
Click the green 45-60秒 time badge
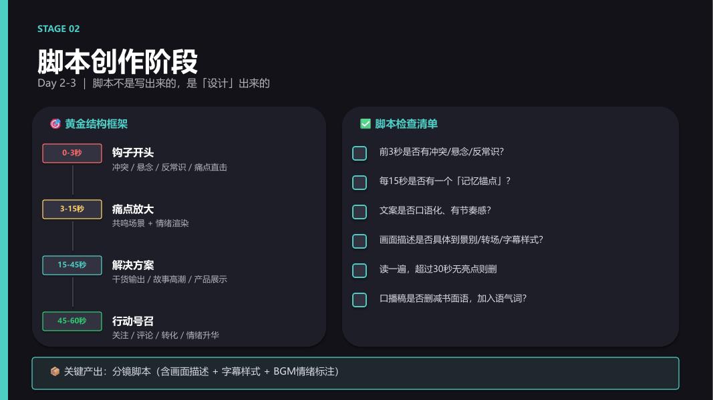tap(72, 321)
